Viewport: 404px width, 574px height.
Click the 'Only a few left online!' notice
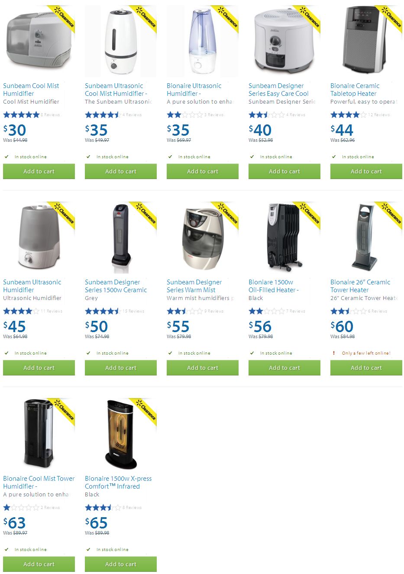pyautogui.click(x=366, y=353)
